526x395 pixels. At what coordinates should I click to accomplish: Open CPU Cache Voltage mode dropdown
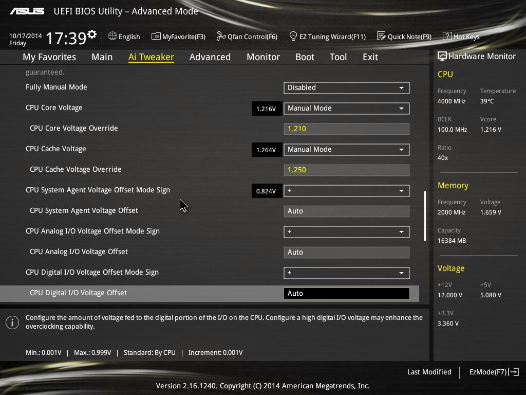(x=347, y=150)
